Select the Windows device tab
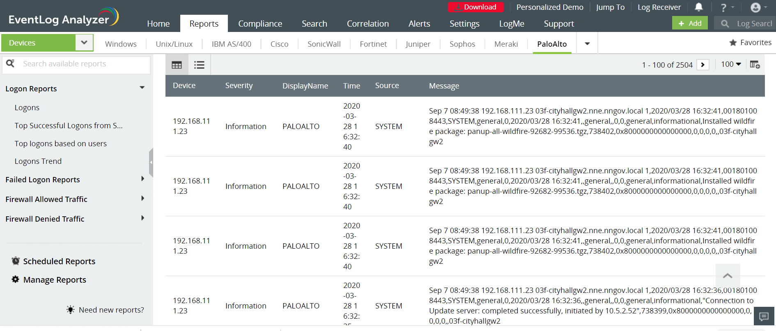 (121, 44)
